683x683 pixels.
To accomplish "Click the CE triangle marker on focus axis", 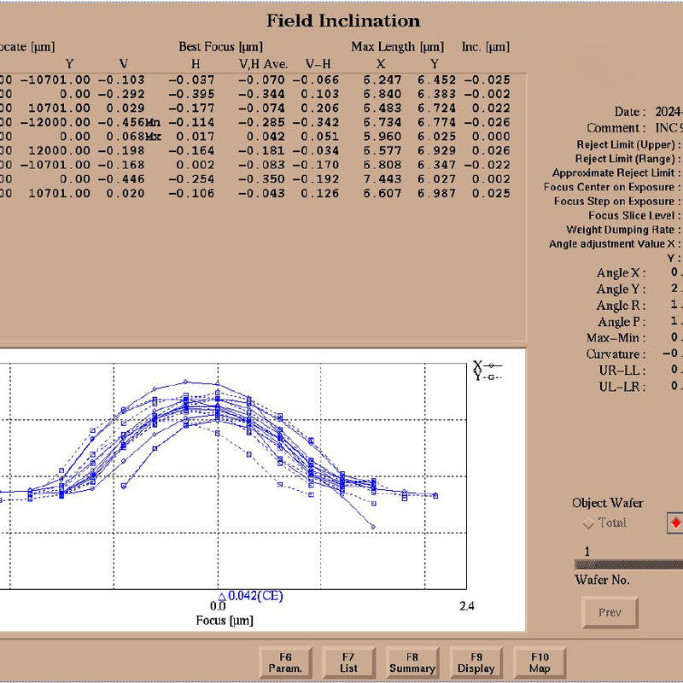I will coord(221,596).
